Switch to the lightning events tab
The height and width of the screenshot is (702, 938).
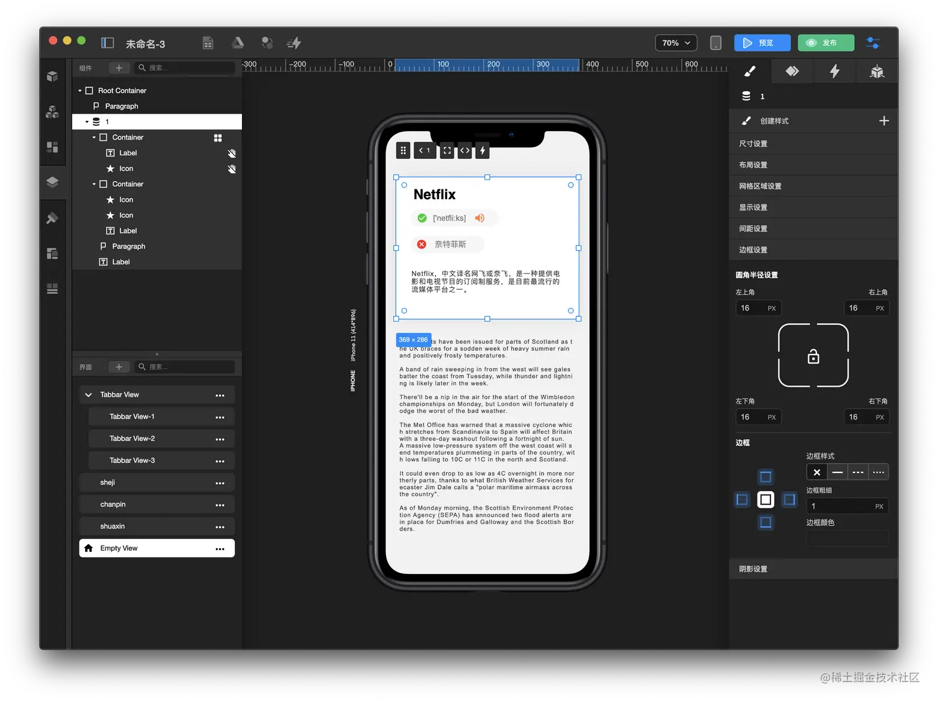click(x=834, y=71)
